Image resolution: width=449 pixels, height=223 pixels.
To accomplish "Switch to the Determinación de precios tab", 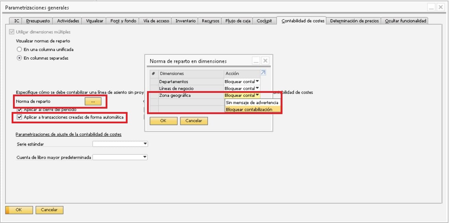I will click(x=354, y=21).
